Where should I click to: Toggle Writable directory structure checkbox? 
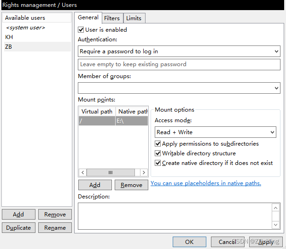(158, 153)
